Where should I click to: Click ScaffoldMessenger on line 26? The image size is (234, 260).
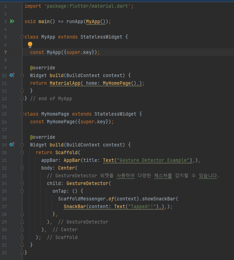(82, 199)
